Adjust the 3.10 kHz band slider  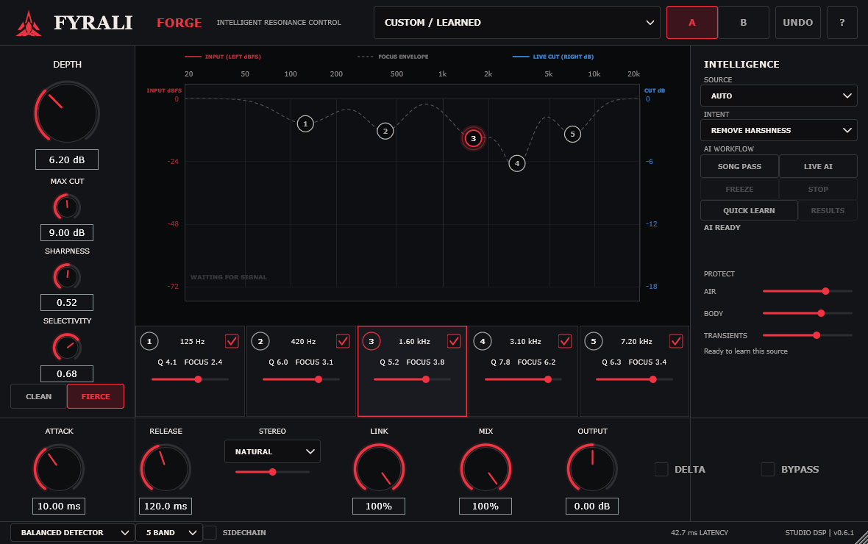tap(523, 379)
